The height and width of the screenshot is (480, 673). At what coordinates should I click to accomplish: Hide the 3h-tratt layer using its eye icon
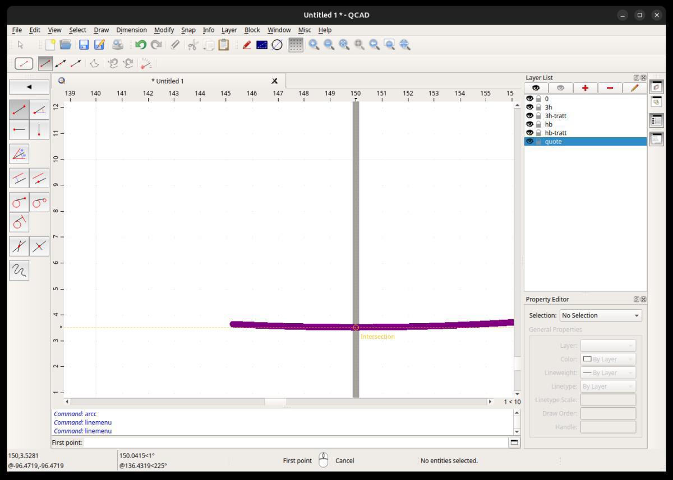click(529, 116)
